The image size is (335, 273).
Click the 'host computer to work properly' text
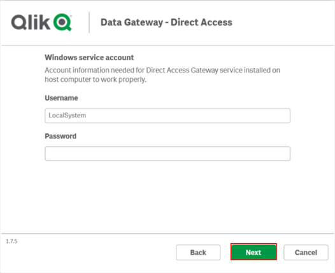point(96,79)
